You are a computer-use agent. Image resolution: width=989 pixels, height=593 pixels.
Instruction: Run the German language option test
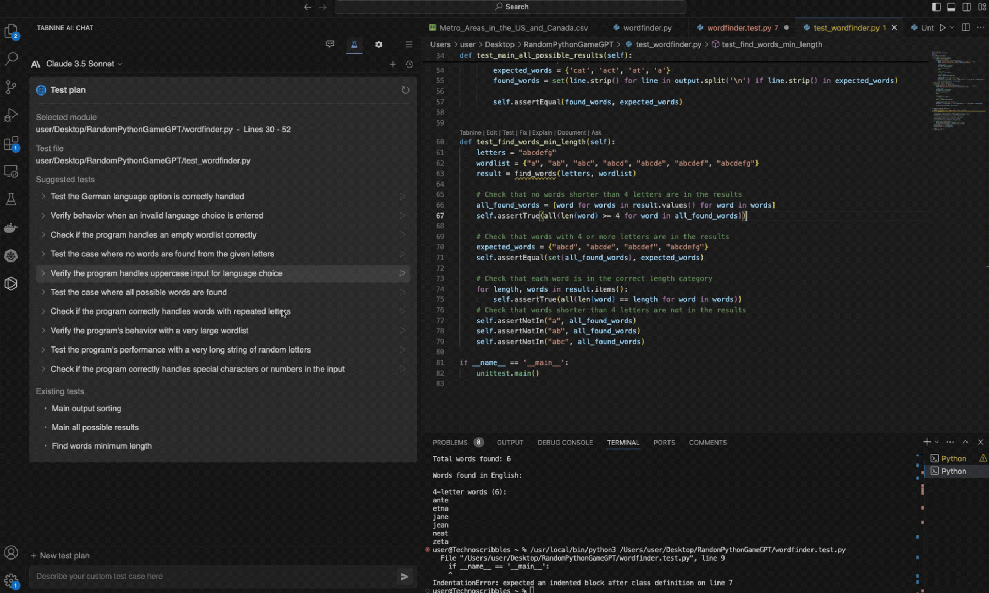tap(402, 197)
